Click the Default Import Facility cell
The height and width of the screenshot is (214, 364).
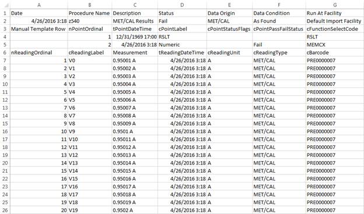pyautogui.click(x=335, y=21)
